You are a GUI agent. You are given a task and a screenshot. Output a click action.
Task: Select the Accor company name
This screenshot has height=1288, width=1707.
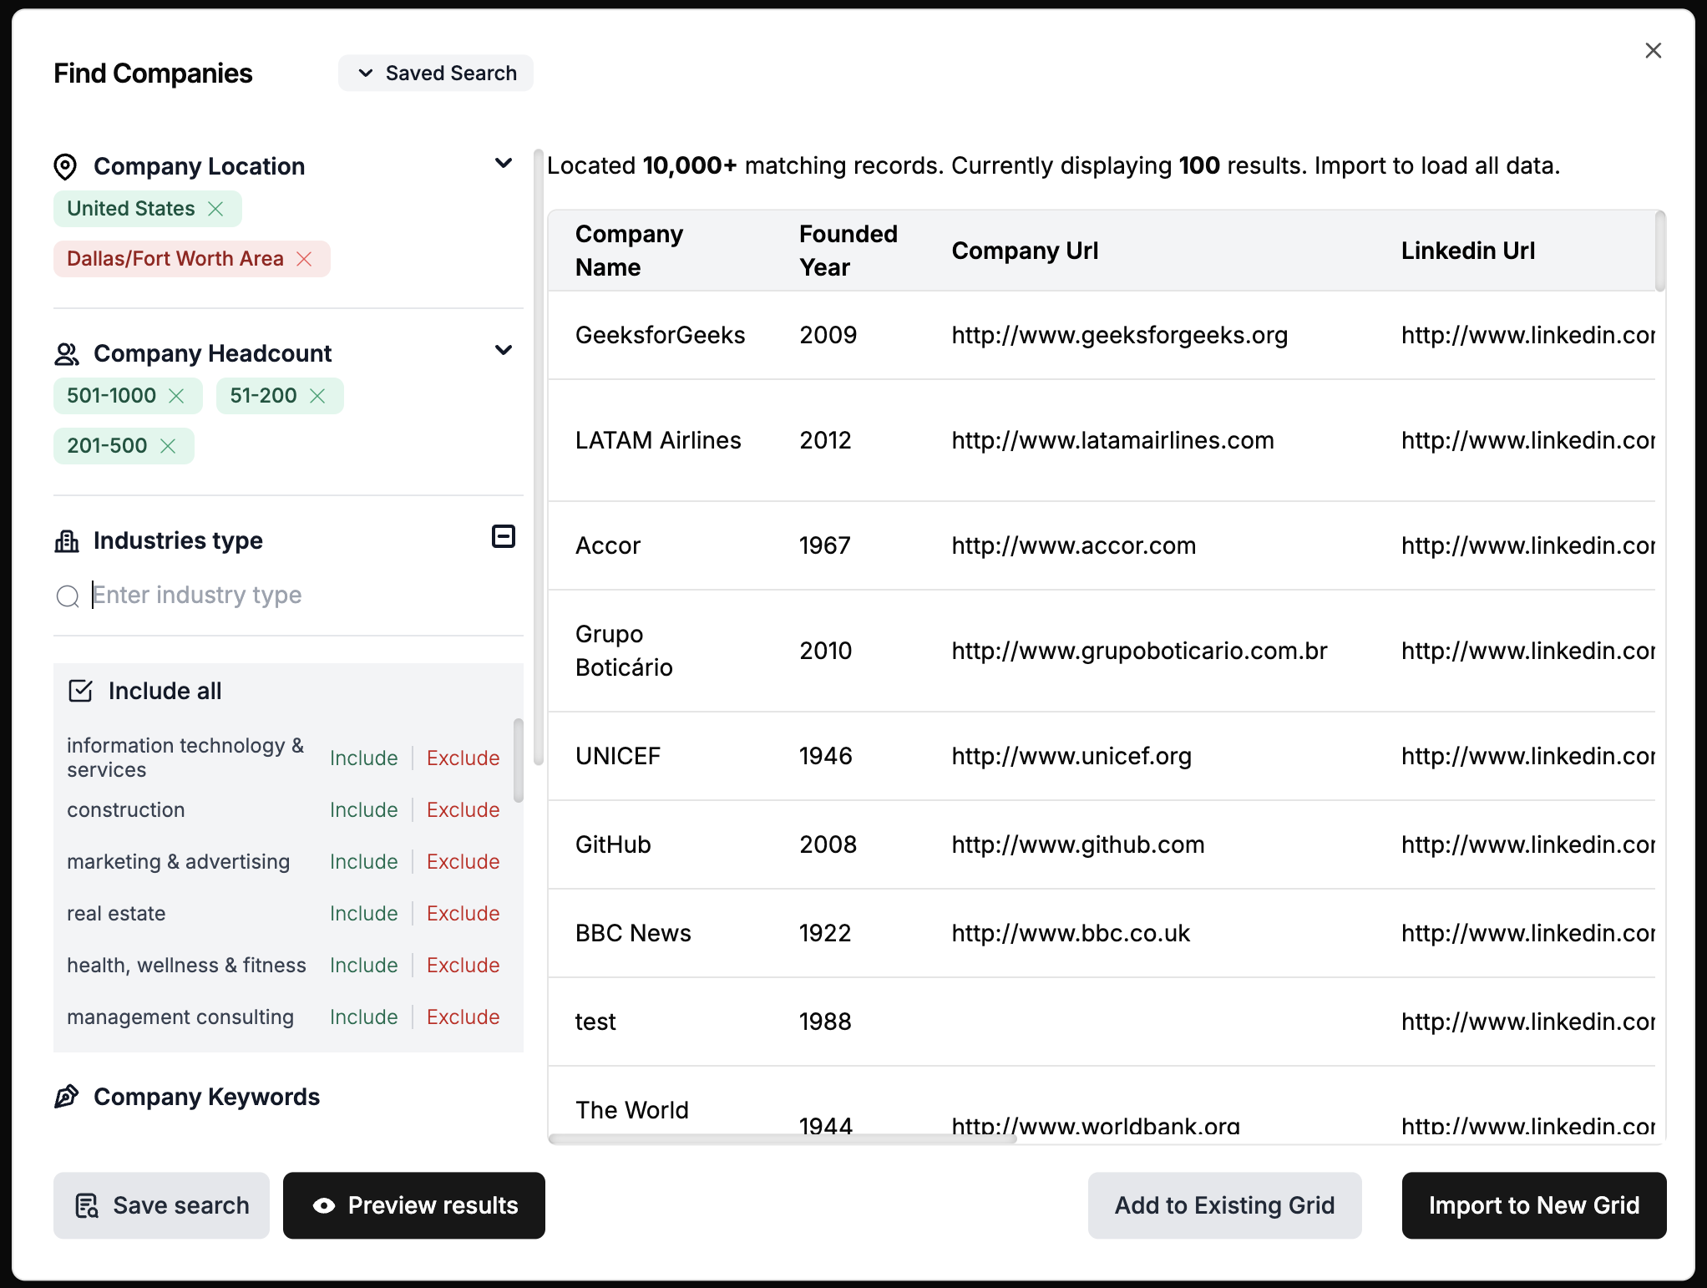pos(608,545)
